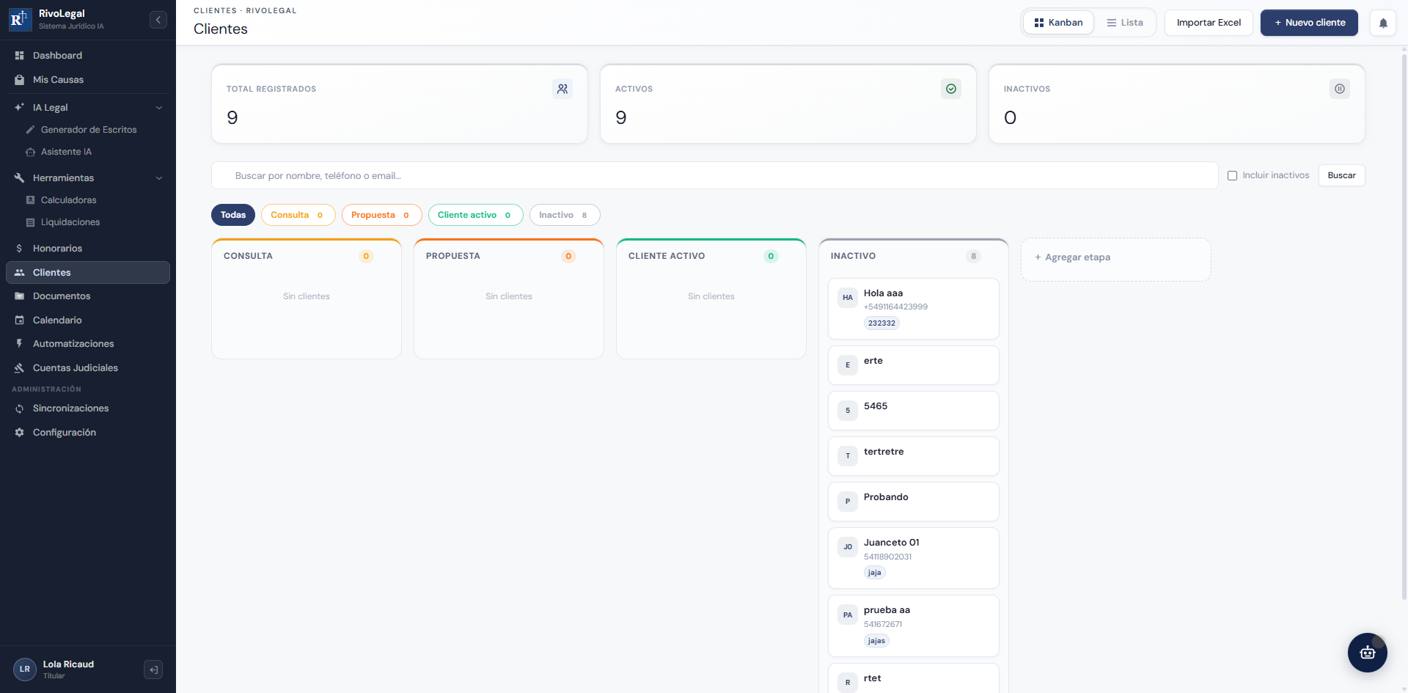Click the Calculadoras icon

pos(30,200)
